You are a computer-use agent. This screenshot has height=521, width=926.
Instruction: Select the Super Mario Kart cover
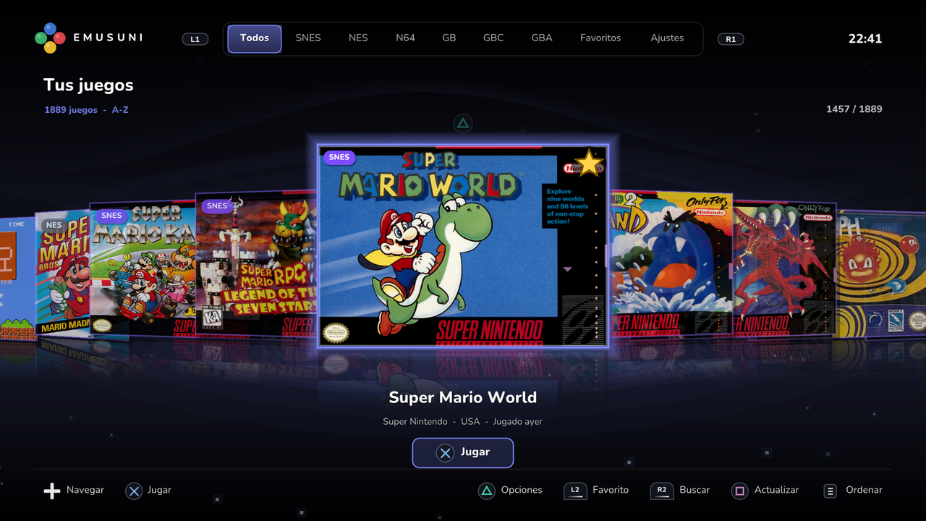(142, 269)
